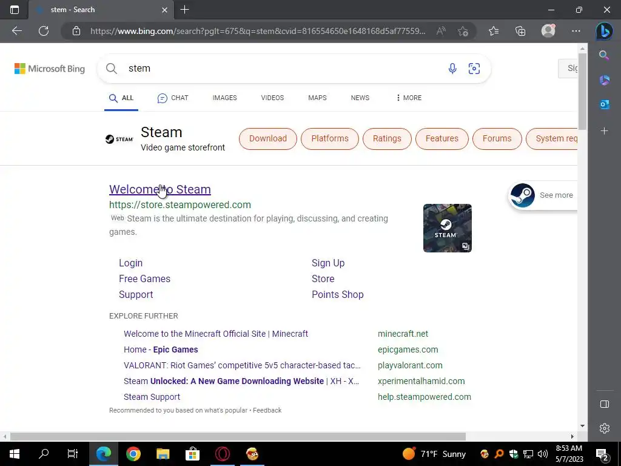
Task: Open help.steampowered.com link
Action: pyautogui.click(x=425, y=397)
